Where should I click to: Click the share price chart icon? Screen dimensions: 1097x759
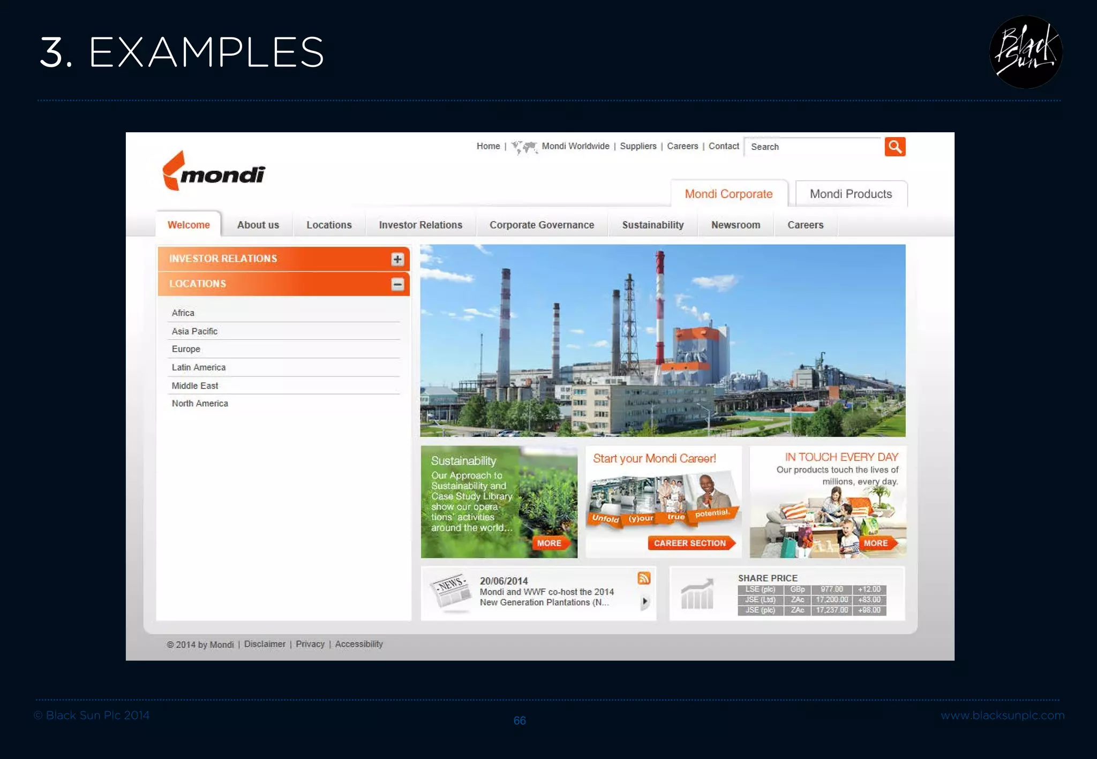point(697,594)
